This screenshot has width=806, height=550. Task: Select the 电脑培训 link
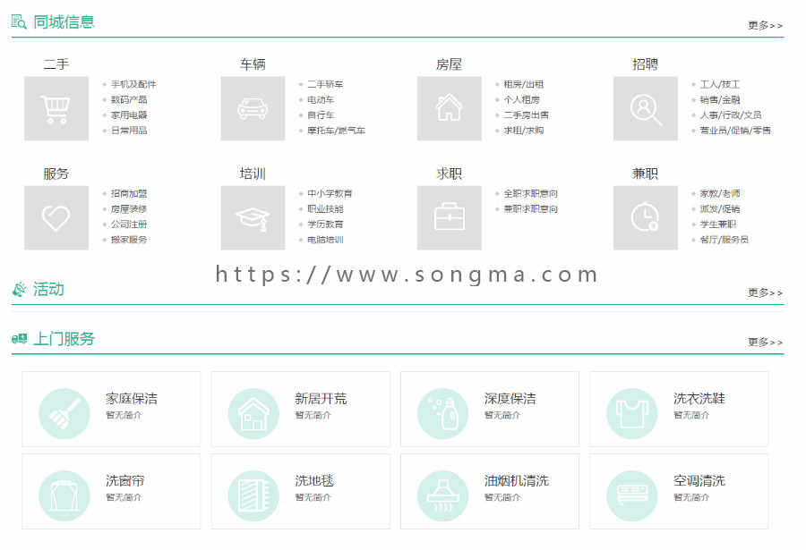pyautogui.click(x=325, y=240)
